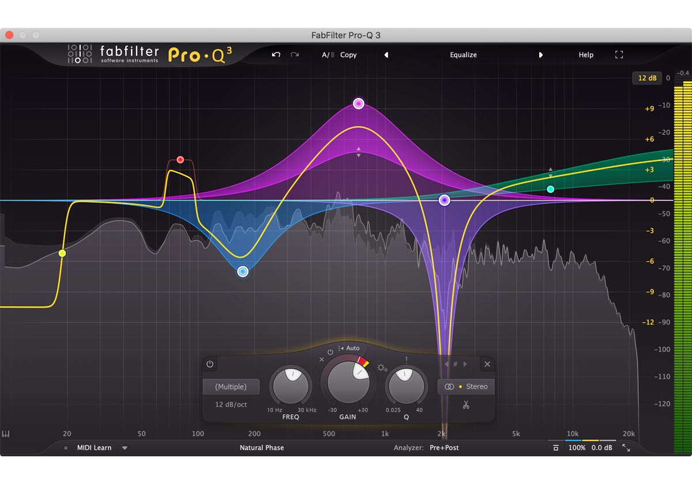Image resolution: width=692 pixels, height=484 pixels.
Task: Click scissors split band icon
Action: [x=466, y=405]
